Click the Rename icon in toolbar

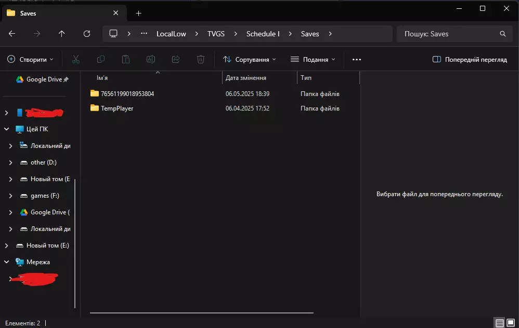point(150,60)
